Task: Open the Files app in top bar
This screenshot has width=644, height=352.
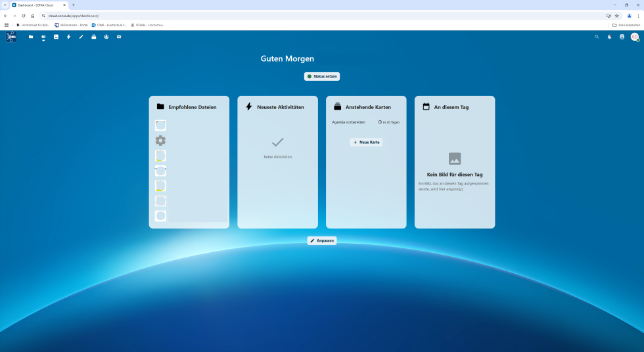Action: coord(30,37)
